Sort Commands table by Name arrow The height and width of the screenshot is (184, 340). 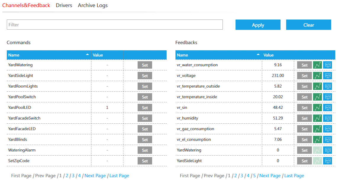click(87, 55)
